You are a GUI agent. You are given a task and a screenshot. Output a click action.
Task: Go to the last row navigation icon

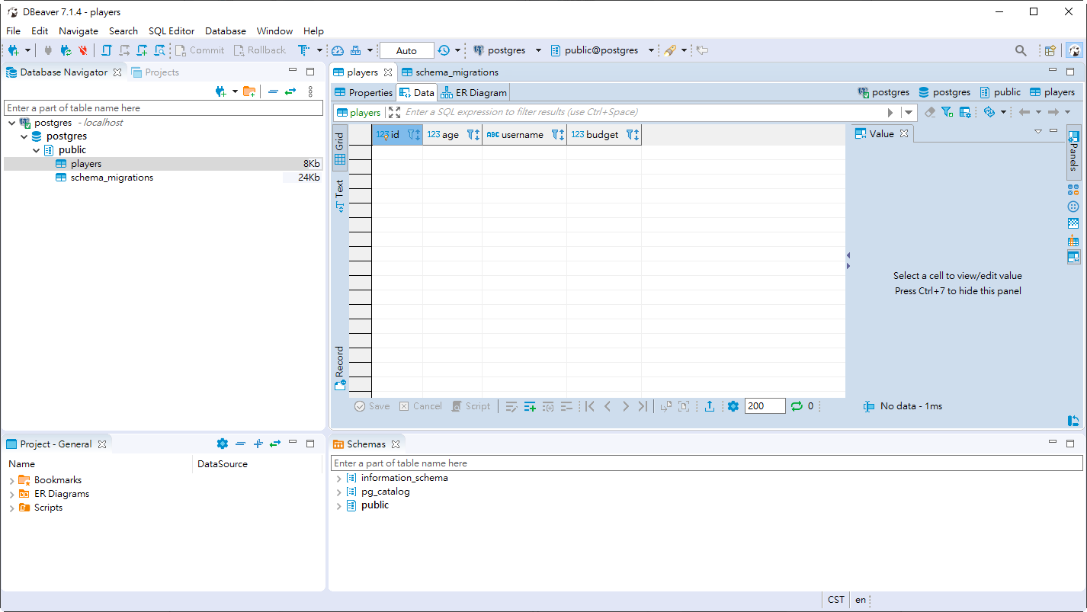click(x=643, y=406)
